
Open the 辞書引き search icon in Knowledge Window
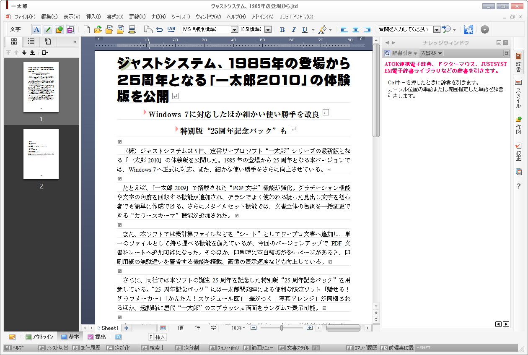coord(386,53)
